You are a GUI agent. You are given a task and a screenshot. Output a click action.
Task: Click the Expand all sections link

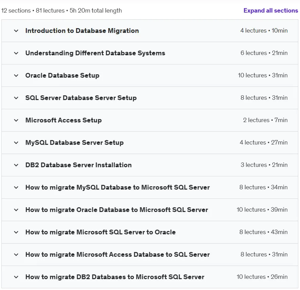[x=270, y=11]
